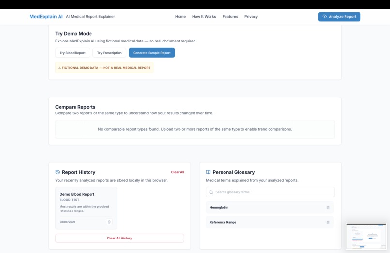Click the AI Medical Report Explainer tagline
The width and height of the screenshot is (390, 253).
(x=90, y=16)
